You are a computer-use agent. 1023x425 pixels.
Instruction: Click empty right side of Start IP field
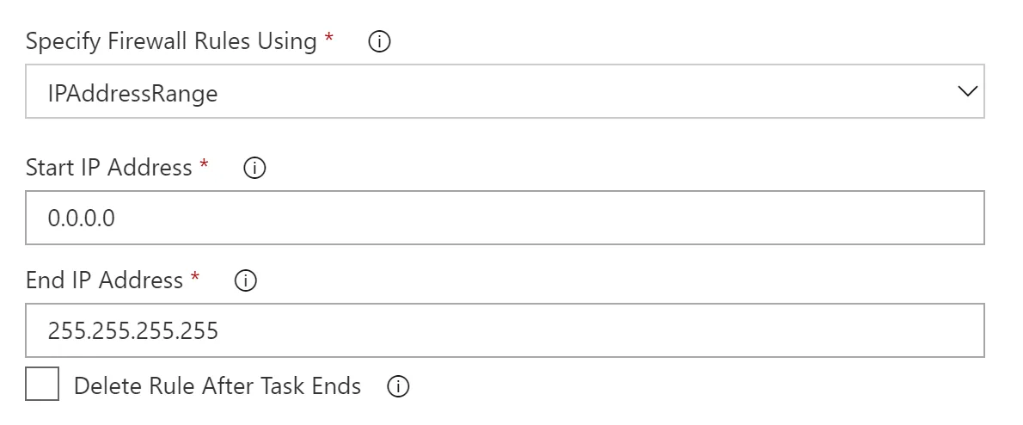[774, 218]
